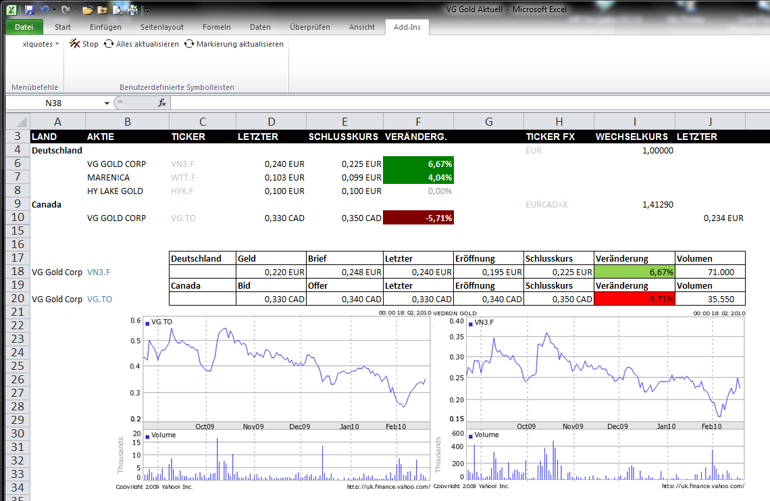Click the grey redo arrow icon
770x501 pixels.
(x=65, y=9)
